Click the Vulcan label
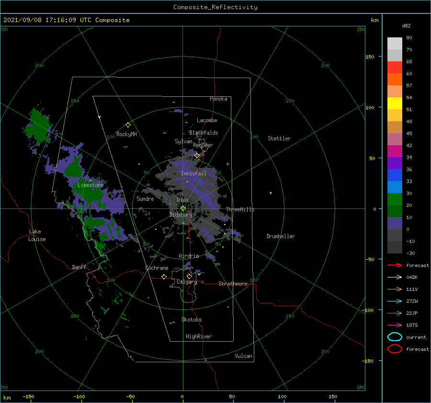This screenshot has height=403, width=431. [244, 356]
